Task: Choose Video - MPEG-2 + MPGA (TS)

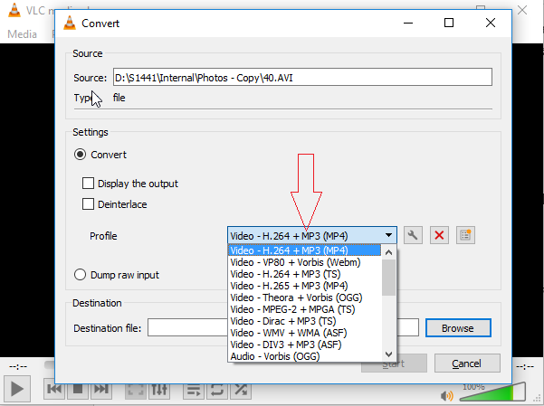Action: (x=304, y=309)
